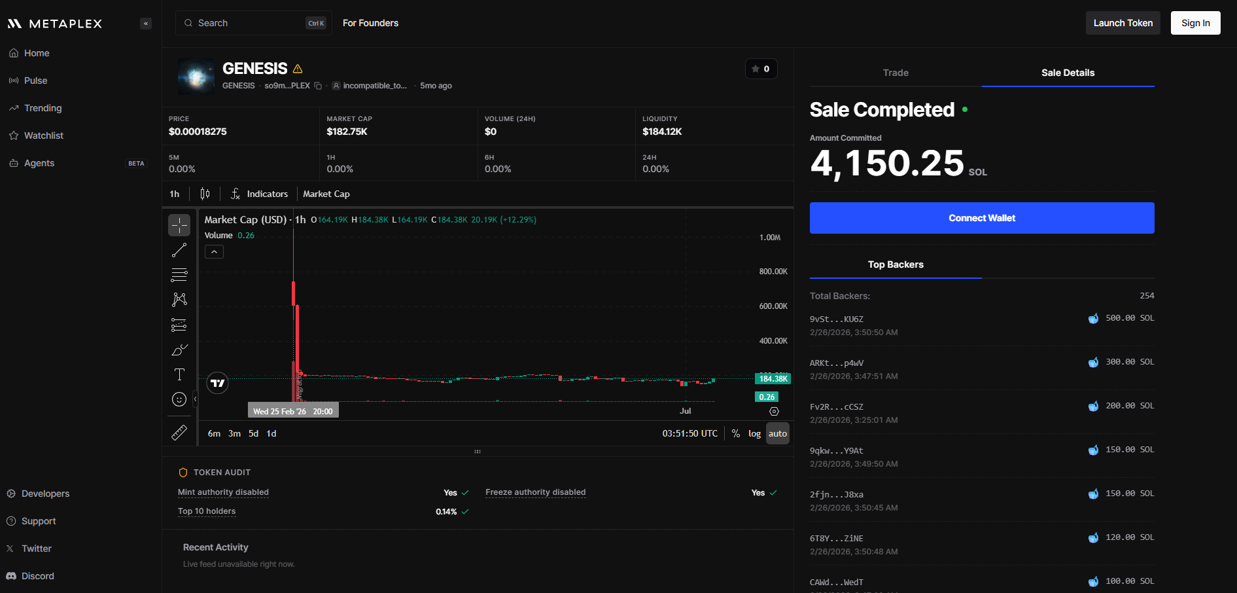Click the Connect Wallet button
The height and width of the screenshot is (593, 1237).
click(x=982, y=218)
